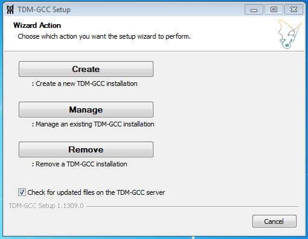Screen dimensions: 308x239
Task: Click the 'TDM-GCC Setup' window title text
Action: [x=44, y=10]
